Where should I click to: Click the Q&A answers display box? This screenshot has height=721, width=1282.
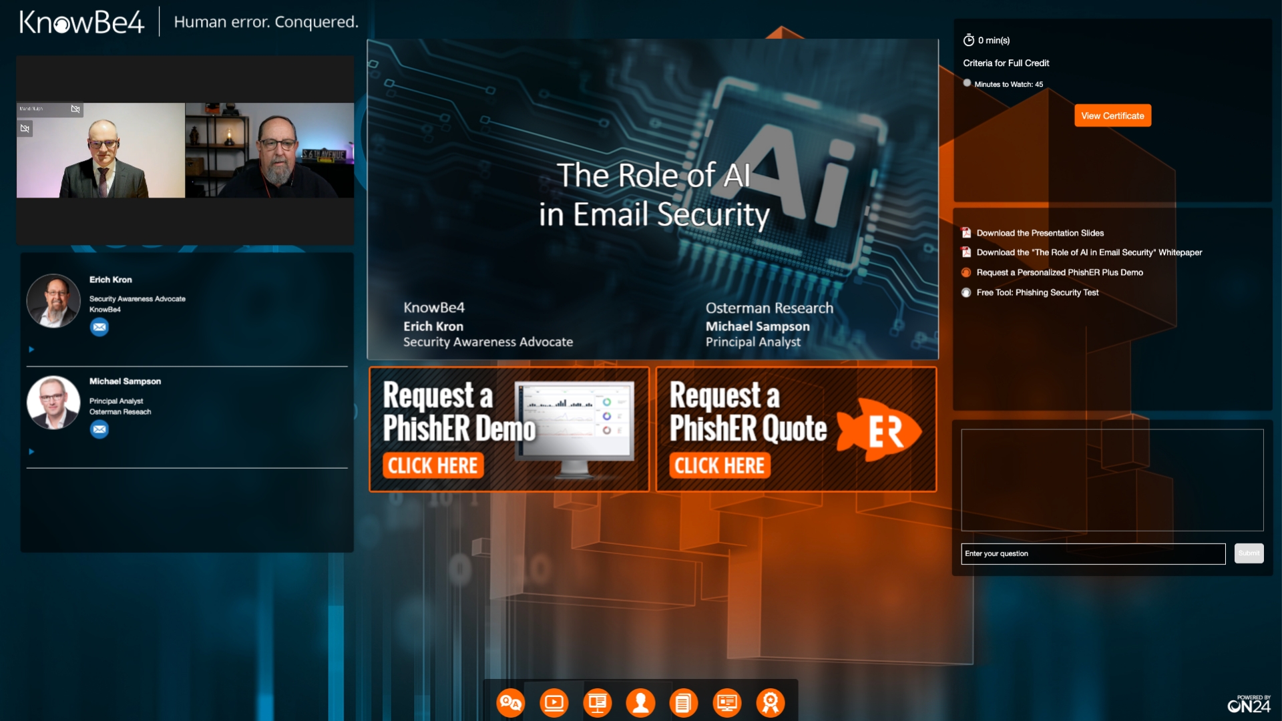1112,480
